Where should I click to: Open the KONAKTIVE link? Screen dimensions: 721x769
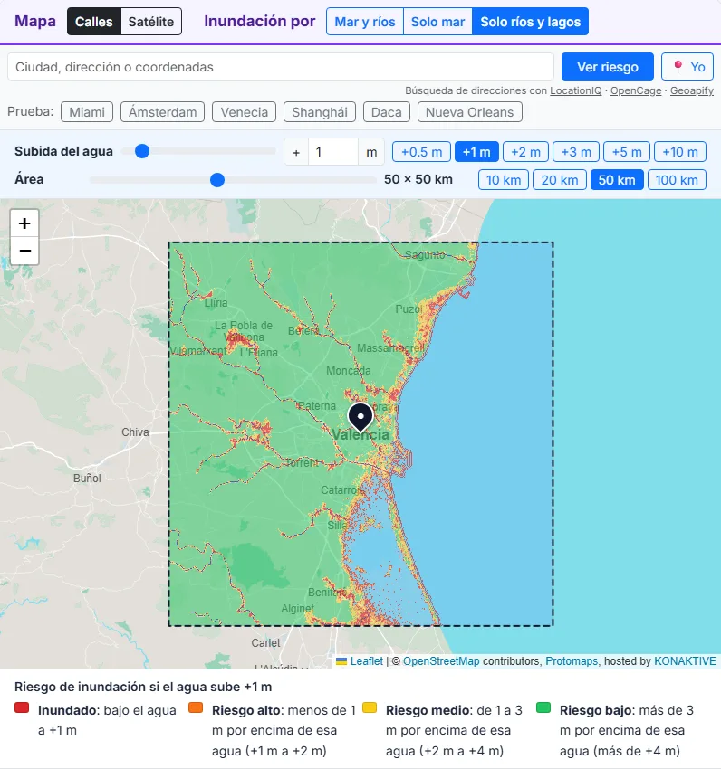(x=685, y=661)
